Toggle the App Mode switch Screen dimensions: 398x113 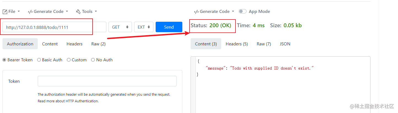point(243,12)
